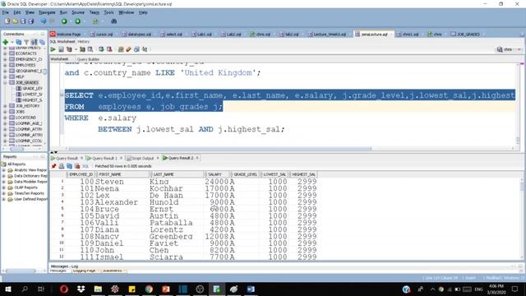This screenshot has height=296, width=526.
Task: Click the File Explorer icon in taskbar
Action: [98, 289]
